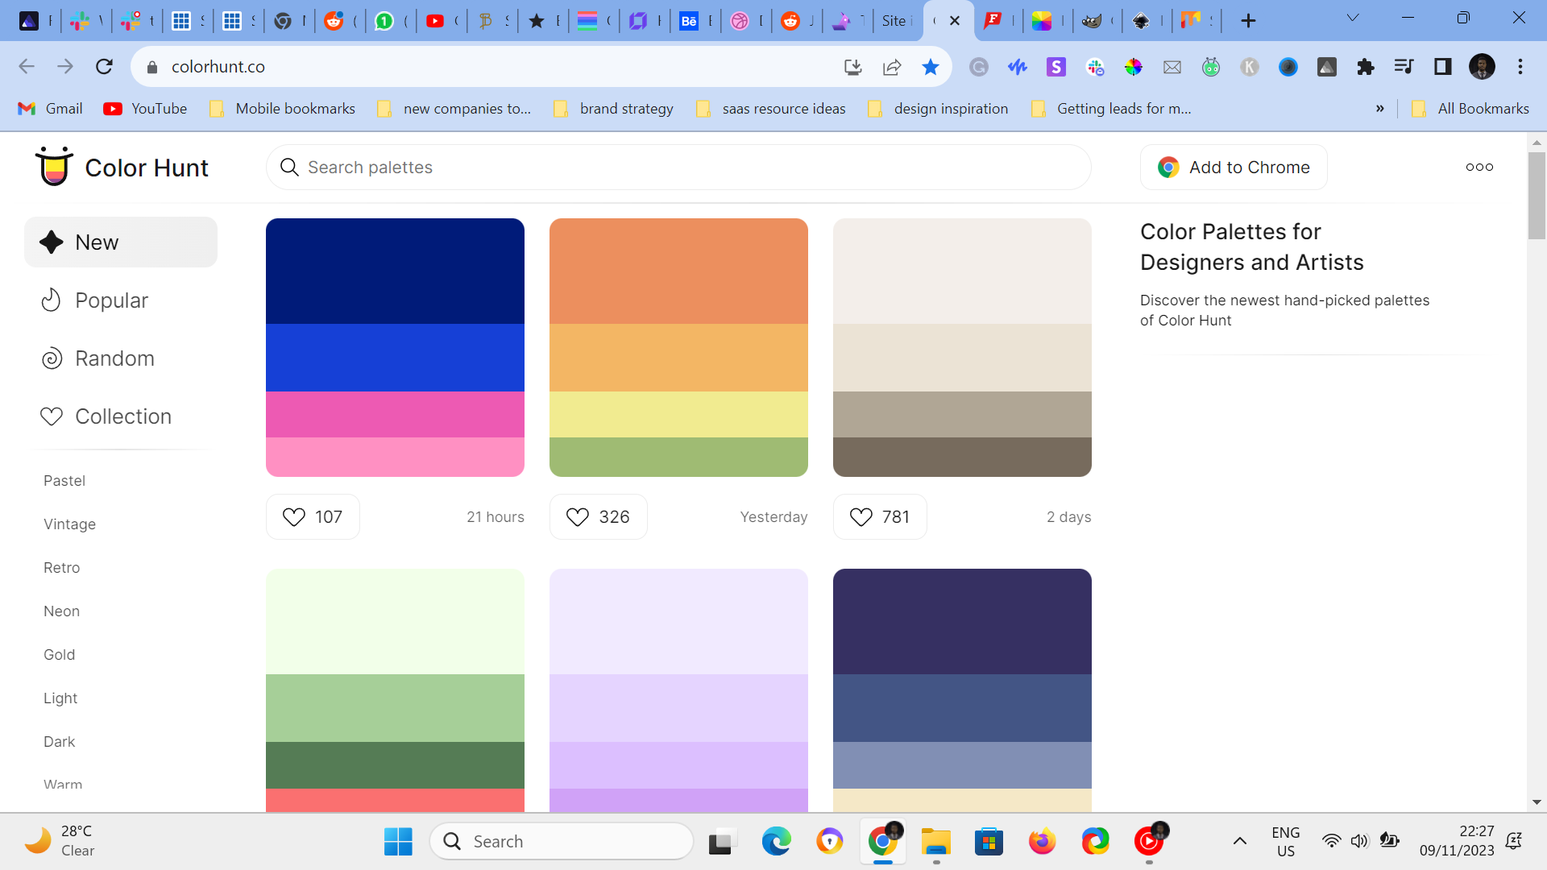Select the Pastel tag link
Screen dimensions: 1547x870
point(64,481)
